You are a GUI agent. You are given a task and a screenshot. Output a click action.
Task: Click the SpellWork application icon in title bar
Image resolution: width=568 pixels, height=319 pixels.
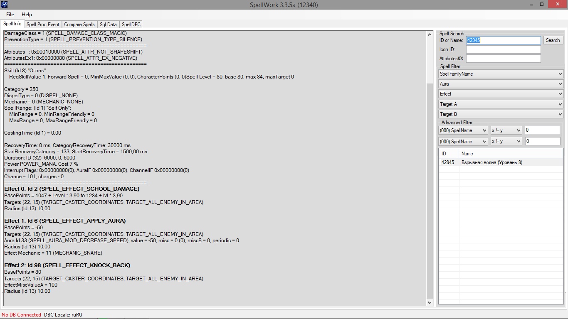click(x=4, y=5)
